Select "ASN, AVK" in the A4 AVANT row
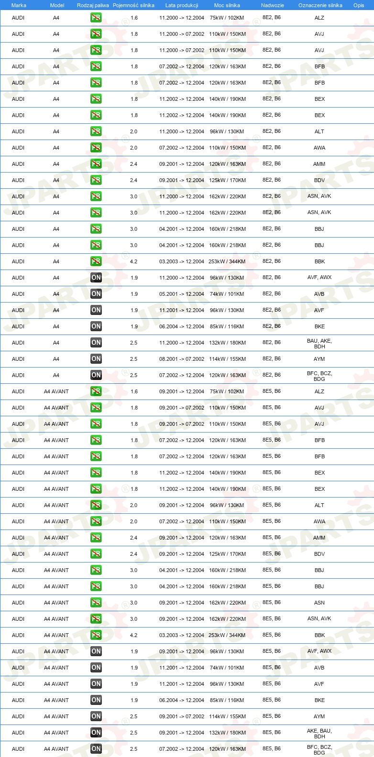The image size is (374, 757). (319, 619)
